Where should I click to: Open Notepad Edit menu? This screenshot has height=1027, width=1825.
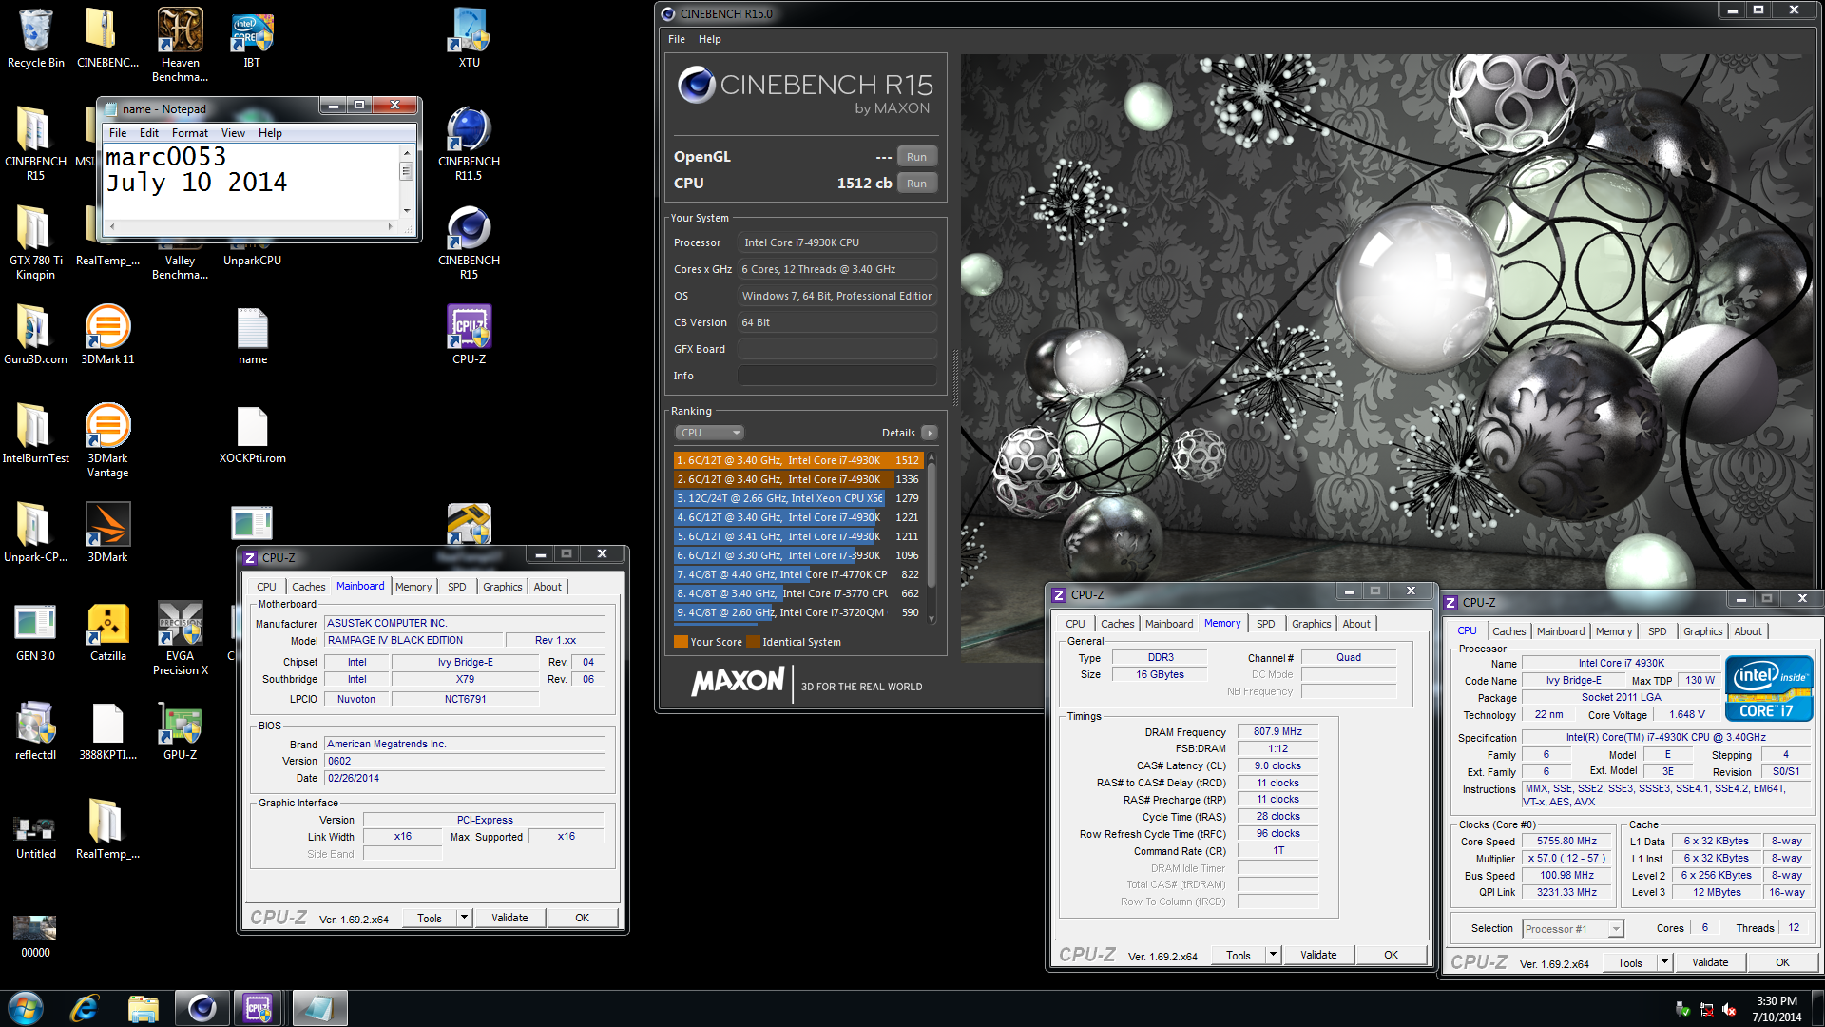[148, 133]
